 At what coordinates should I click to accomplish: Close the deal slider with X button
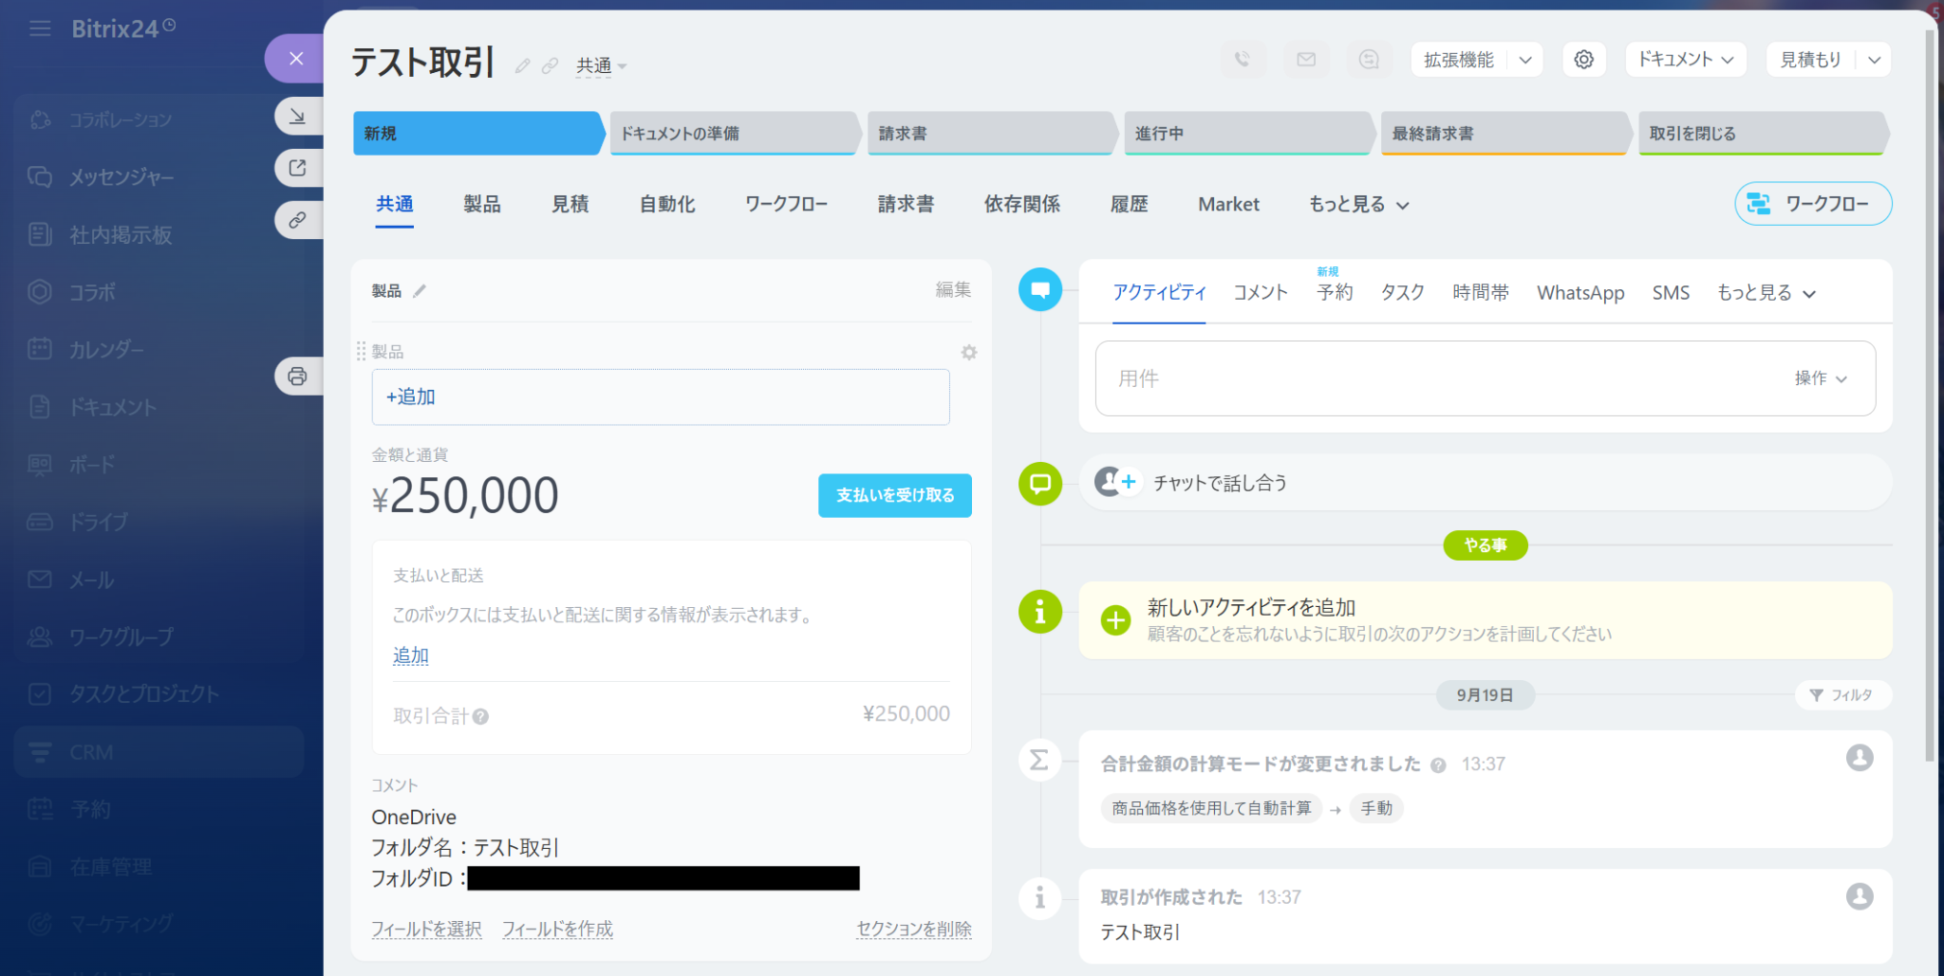coord(296,59)
